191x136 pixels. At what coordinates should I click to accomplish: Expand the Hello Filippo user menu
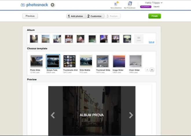[x=154, y=3]
